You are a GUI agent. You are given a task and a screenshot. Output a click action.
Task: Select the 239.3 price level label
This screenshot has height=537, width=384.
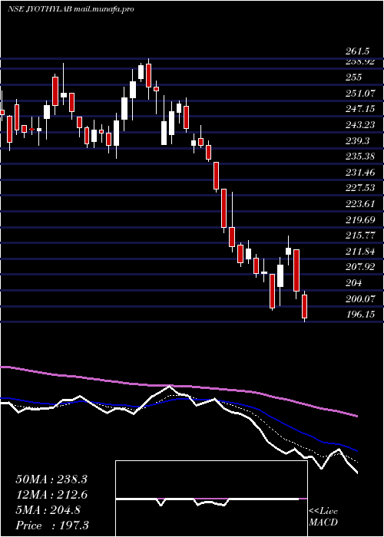358,140
